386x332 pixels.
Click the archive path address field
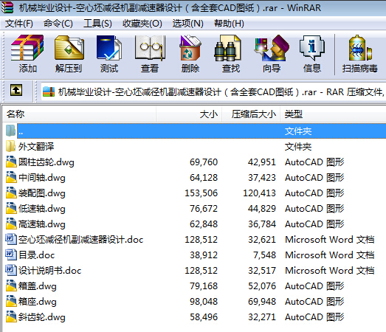coord(213,92)
